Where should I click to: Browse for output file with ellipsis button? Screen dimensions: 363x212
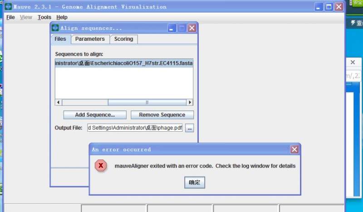tap(189, 128)
